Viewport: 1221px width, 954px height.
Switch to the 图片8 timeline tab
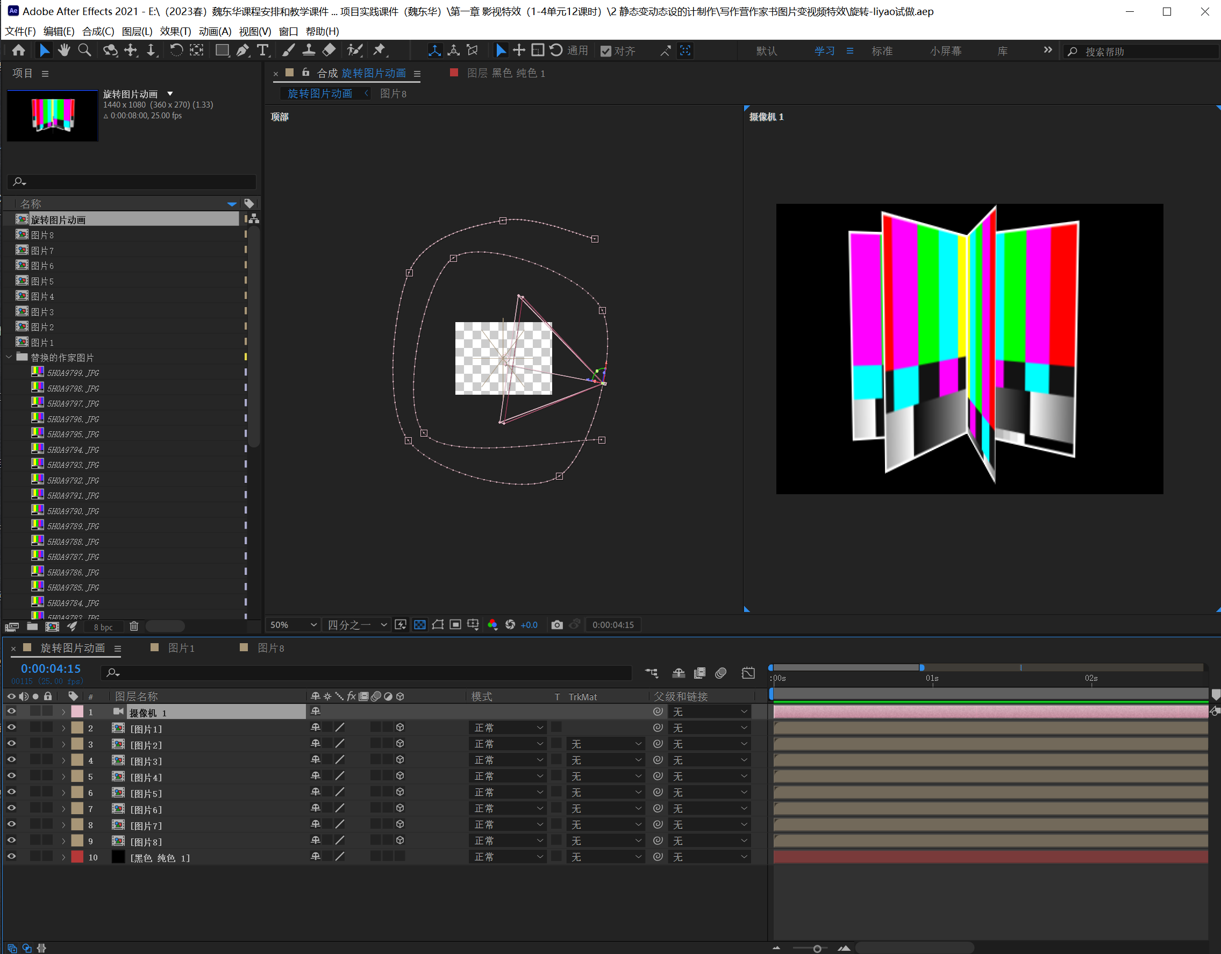[x=270, y=647]
